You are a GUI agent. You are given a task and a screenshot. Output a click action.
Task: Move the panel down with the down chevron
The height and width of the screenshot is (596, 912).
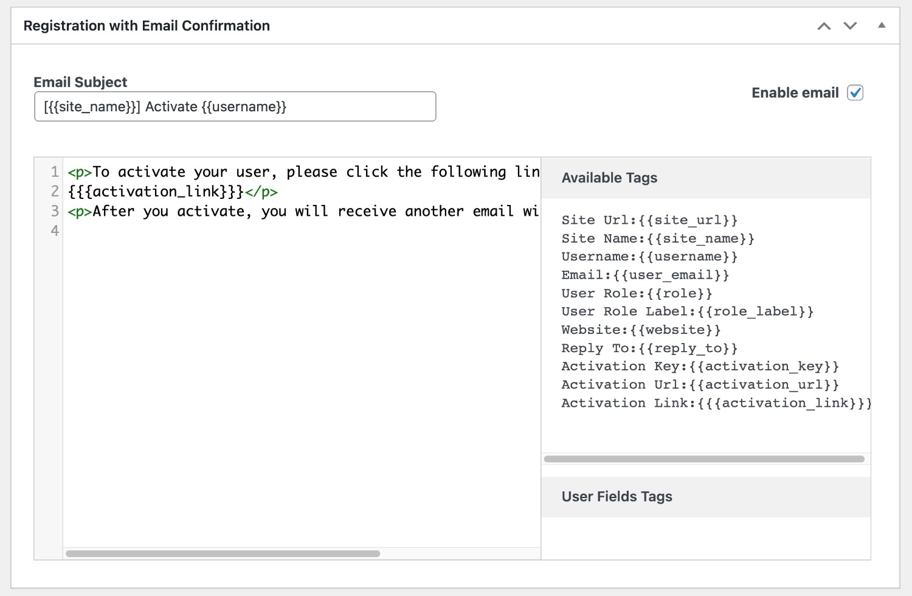coord(850,26)
